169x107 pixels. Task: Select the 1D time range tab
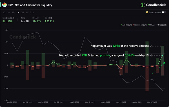tap(4, 12)
